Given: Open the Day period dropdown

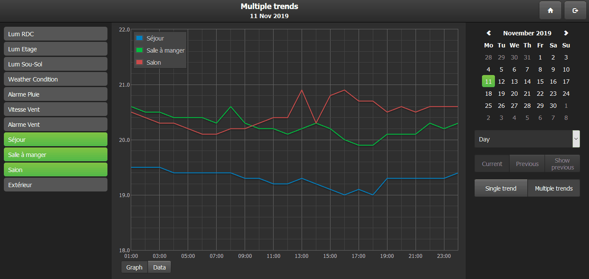Looking at the screenshot, I should pyautogui.click(x=523, y=139).
